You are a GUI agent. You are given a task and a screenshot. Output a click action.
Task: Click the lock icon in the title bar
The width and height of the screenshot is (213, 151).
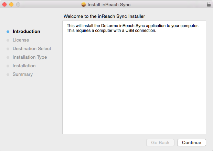coord(209,4)
